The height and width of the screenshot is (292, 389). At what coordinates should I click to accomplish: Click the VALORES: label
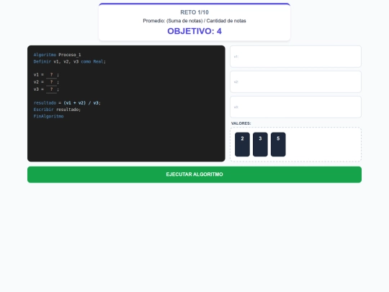click(241, 123)
